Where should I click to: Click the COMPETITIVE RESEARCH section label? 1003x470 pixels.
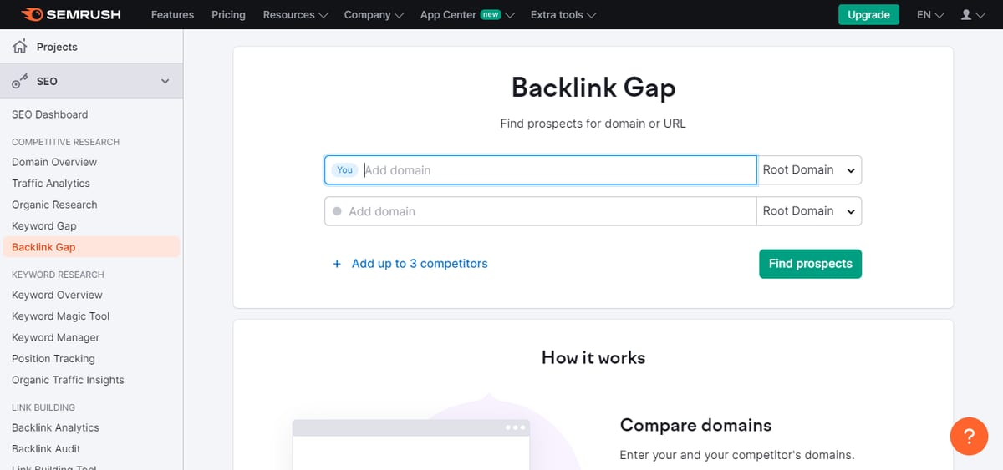pyautogui.click(x=65, y=142)
